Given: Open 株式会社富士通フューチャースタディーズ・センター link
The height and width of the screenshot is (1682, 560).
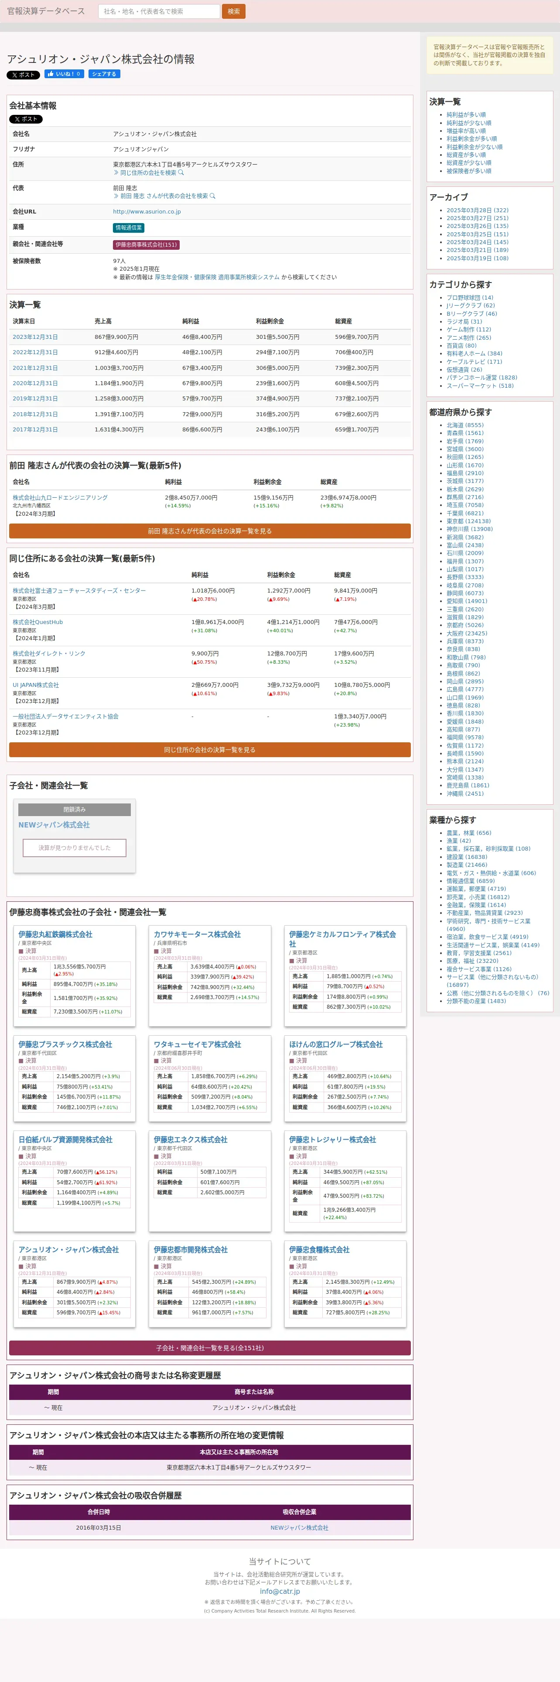Looking at the screenshot, I should [x=79, y=590].
